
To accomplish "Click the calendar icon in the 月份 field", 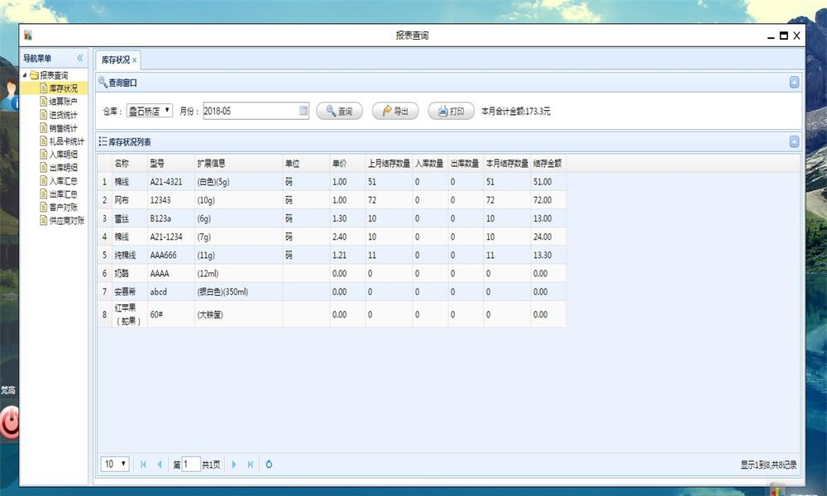I will point(303,111).
